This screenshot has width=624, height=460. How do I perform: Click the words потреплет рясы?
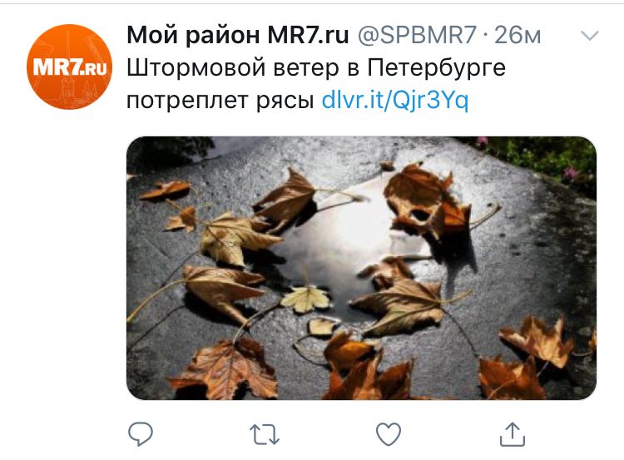(220, 101)
